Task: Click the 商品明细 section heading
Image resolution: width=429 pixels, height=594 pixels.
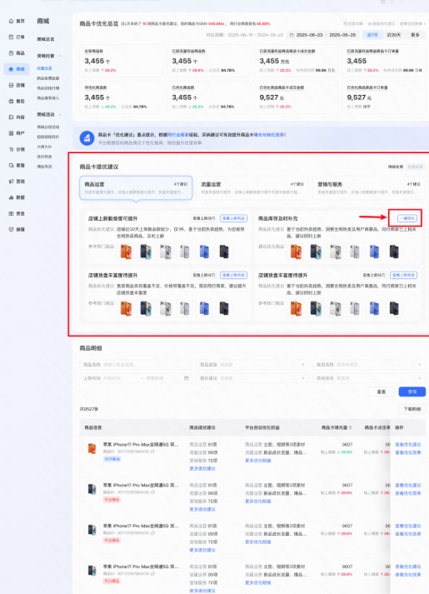Action: pyautogui.click(x=91, y=348)
